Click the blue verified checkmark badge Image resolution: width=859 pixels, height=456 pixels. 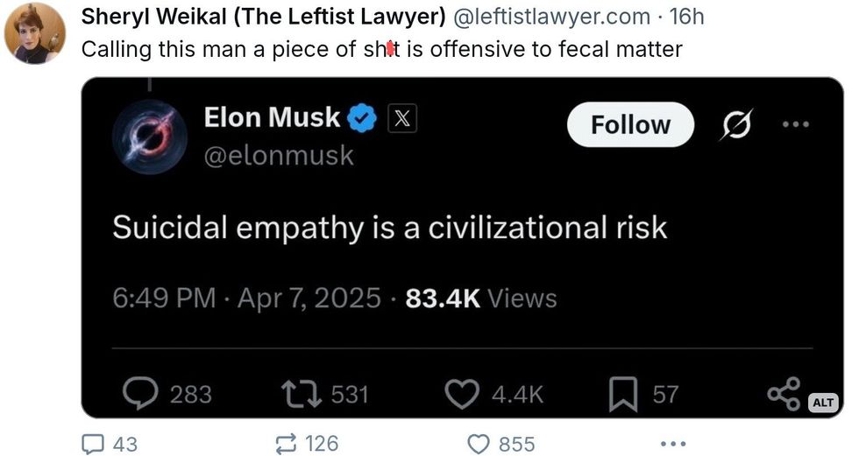click(363, 118)
